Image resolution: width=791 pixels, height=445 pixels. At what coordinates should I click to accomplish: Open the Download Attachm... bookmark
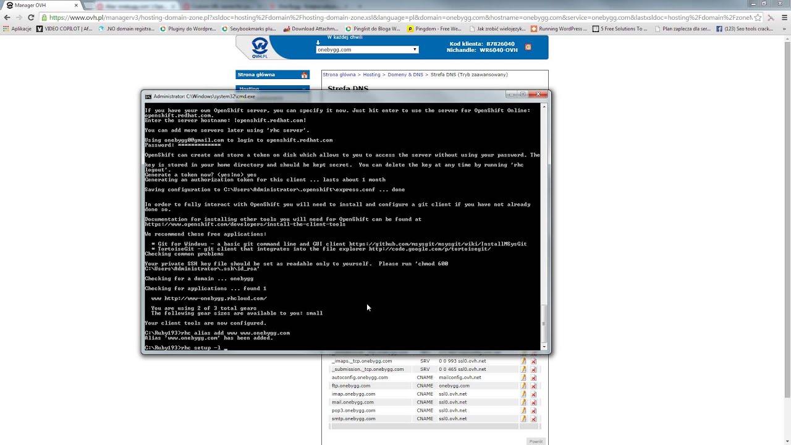311,28
